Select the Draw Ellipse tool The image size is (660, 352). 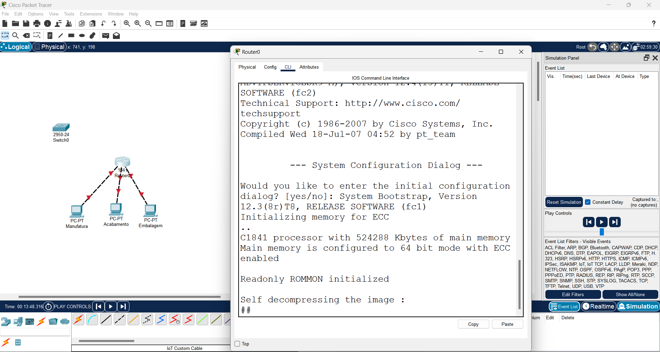(82, 36)
